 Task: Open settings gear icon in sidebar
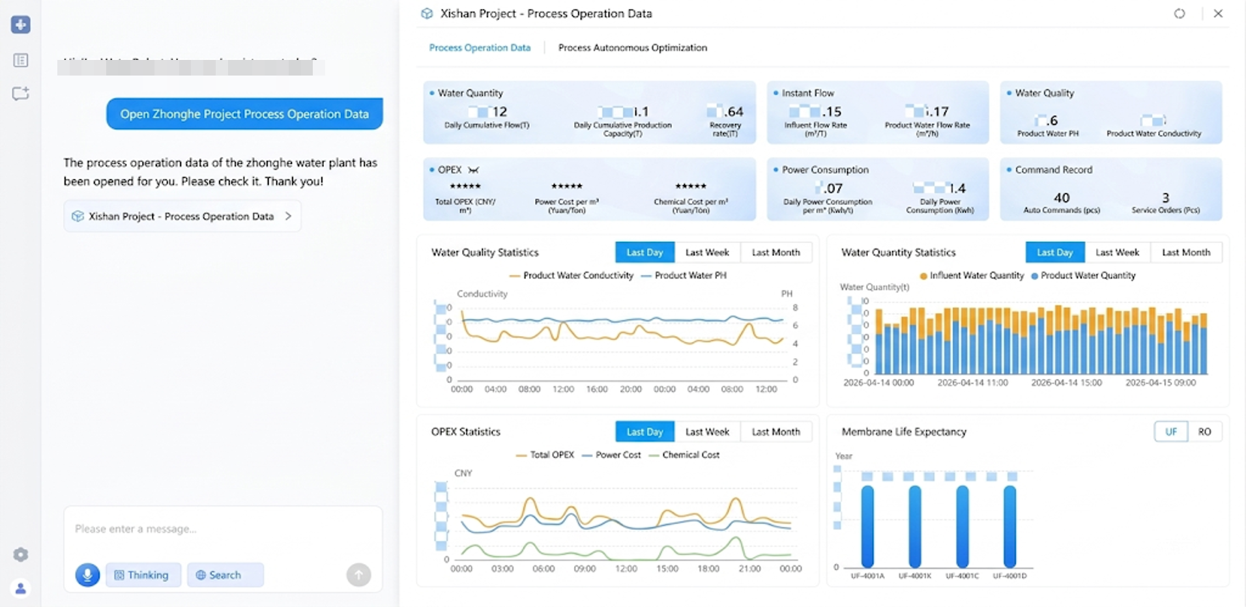[21, 555]
